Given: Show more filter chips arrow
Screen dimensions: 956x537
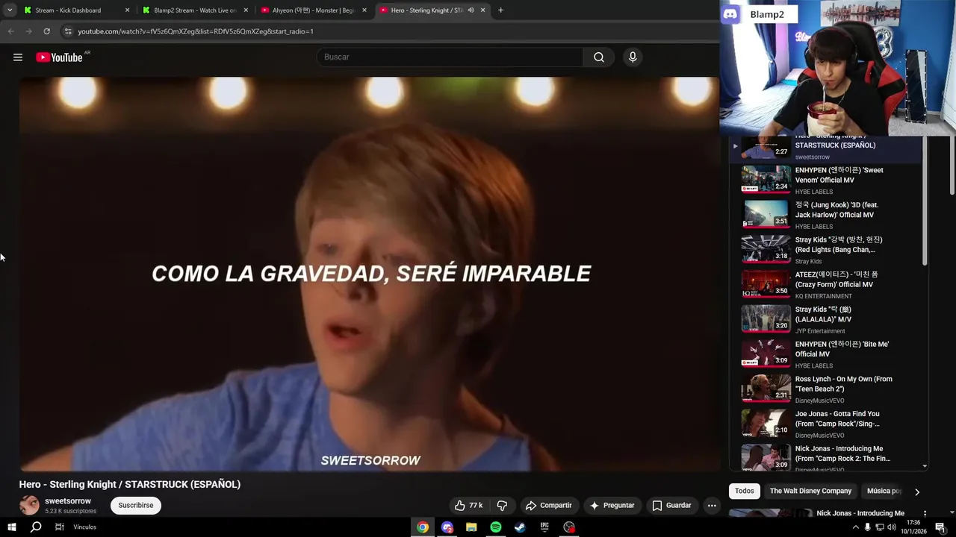Looking at the screenshot, I should coord(917,492).
